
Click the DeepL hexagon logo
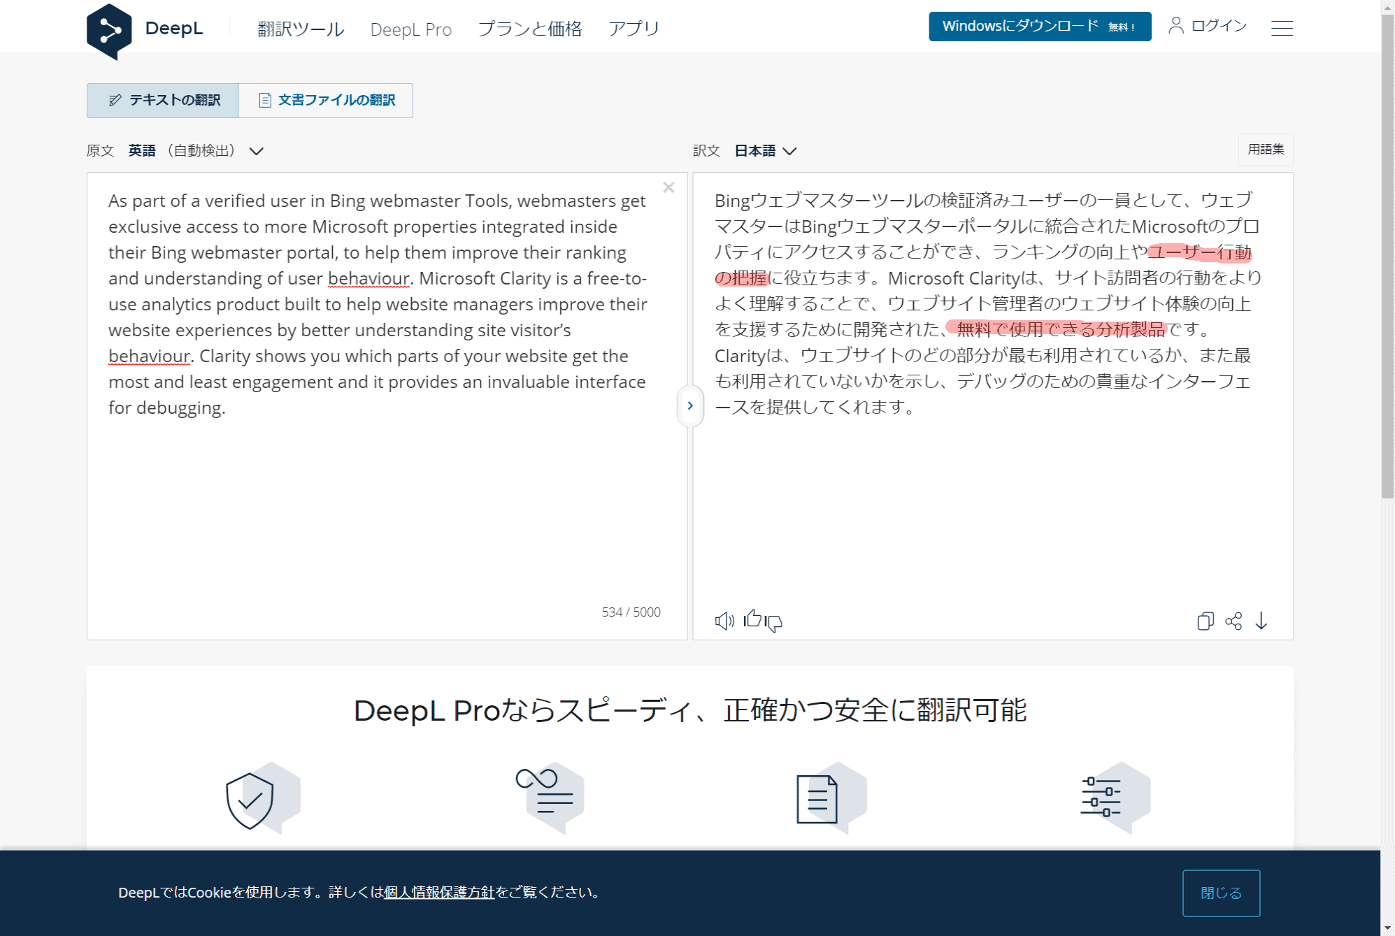click(109, 31)
